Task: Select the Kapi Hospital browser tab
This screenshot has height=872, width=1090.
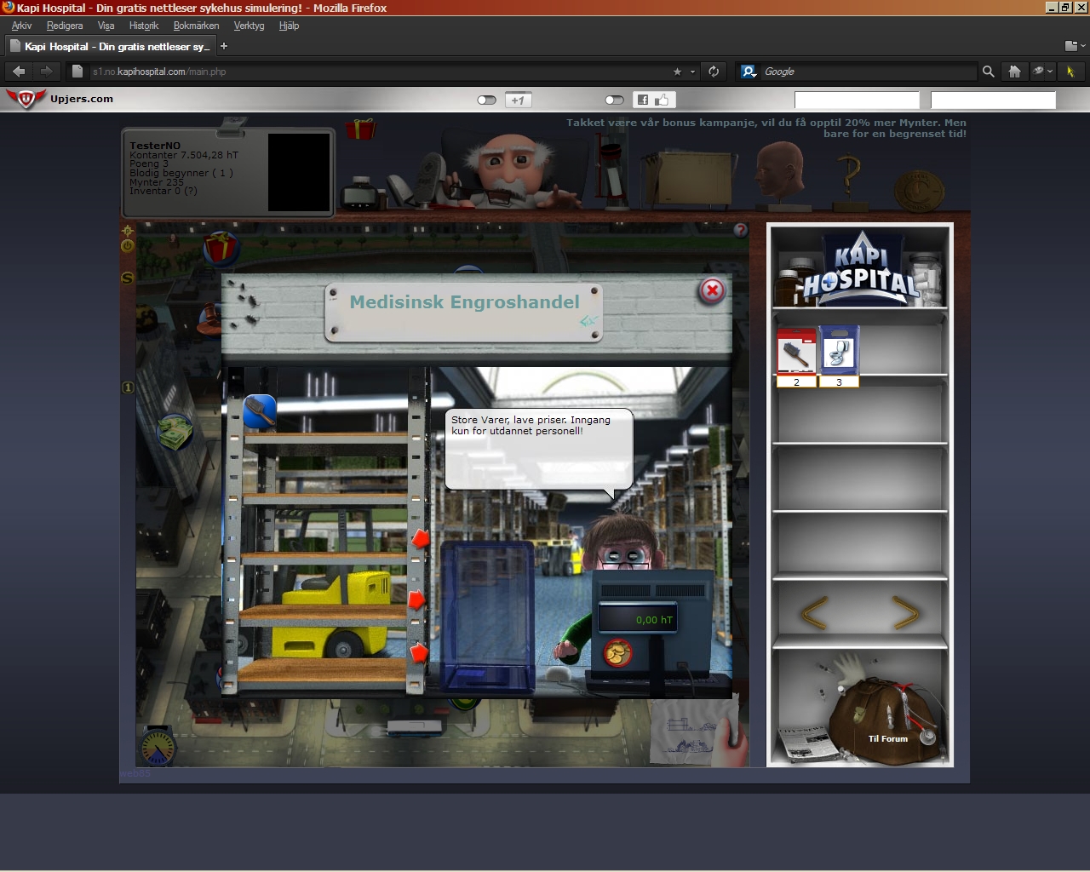Action: (x=110, y=46)
